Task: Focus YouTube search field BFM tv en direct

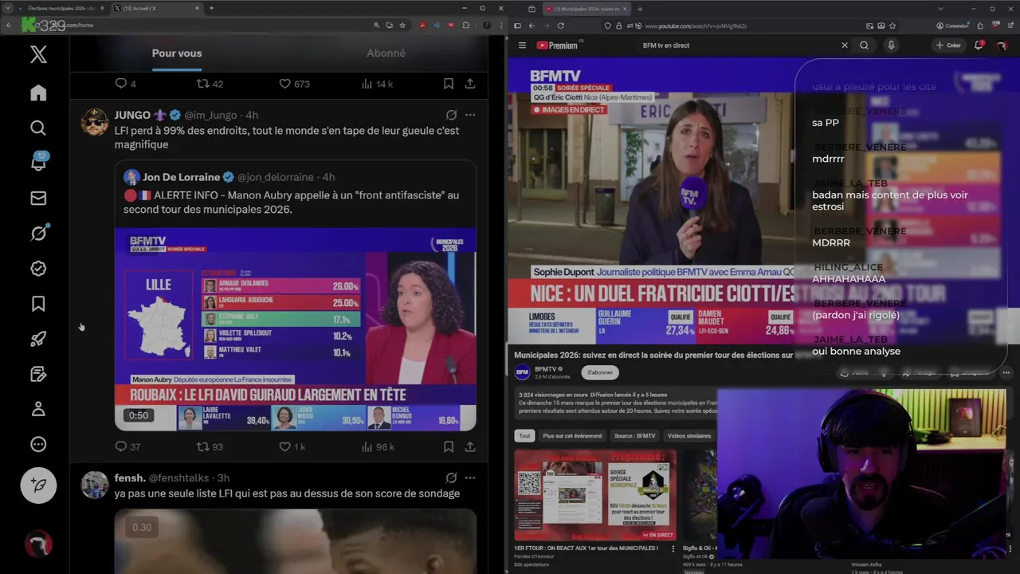Action: click(x=737, y=45)
